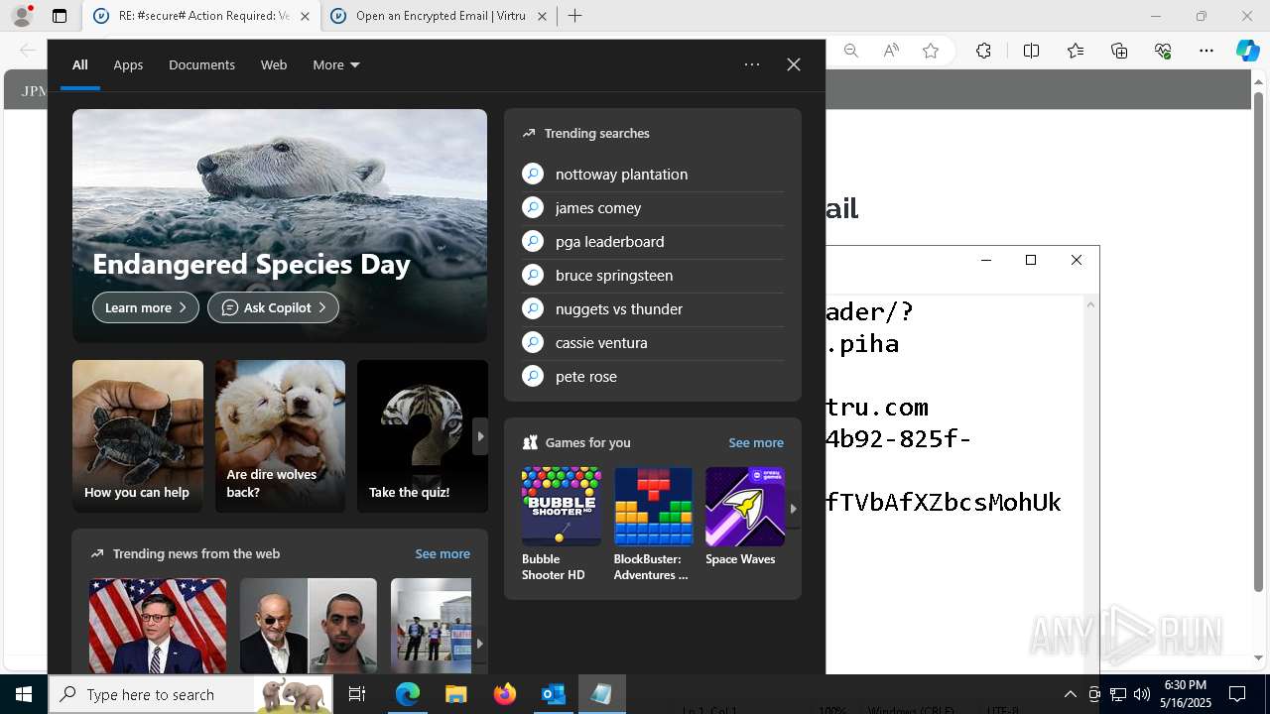Viewport: 1270px width, 714px height.
Task: Open See more in Games for you
Action: [x=756, y=442]
